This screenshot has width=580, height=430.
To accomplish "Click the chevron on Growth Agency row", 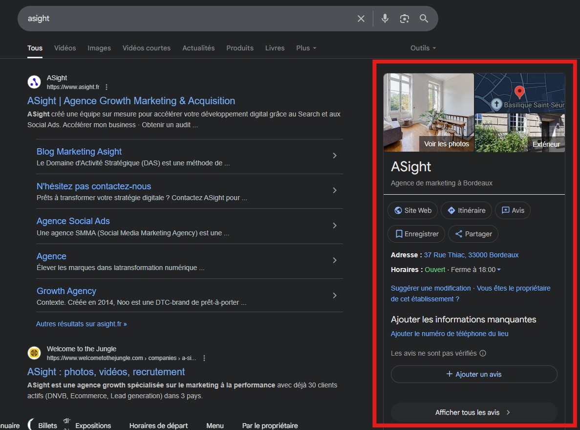I will click(x=334, y=295).
